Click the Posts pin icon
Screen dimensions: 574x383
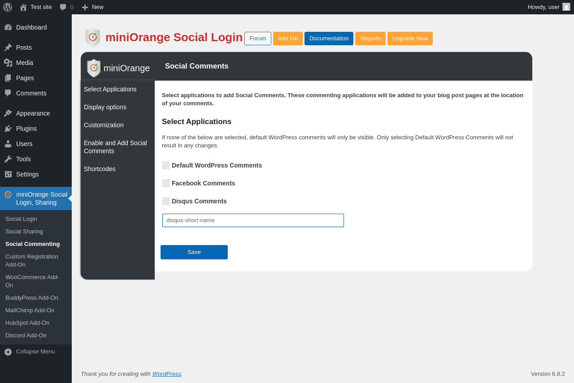tap(8, 47)
